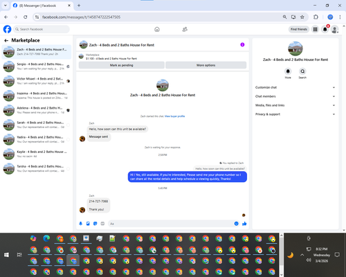This screenshot has height=277, width=346.
Task: Open the Home feed icon
Action: click(157, 29)
